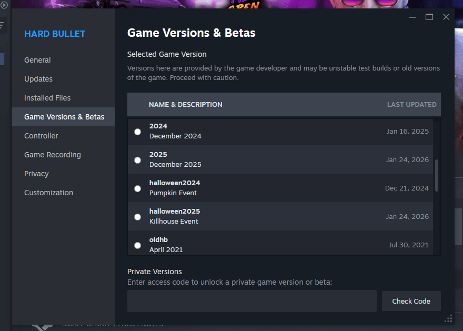
Task: Click the play circle icon behind window
Action: (x=4, y=5)
